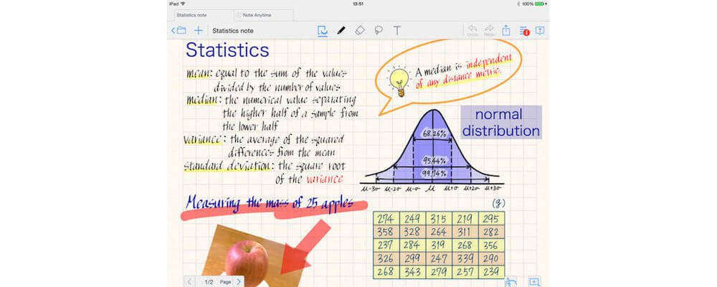Open the Share export menu

click(x=505, y=31)
